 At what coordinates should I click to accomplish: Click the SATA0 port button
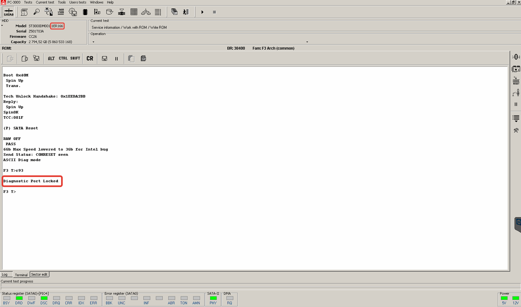click(x=9, y=12)
